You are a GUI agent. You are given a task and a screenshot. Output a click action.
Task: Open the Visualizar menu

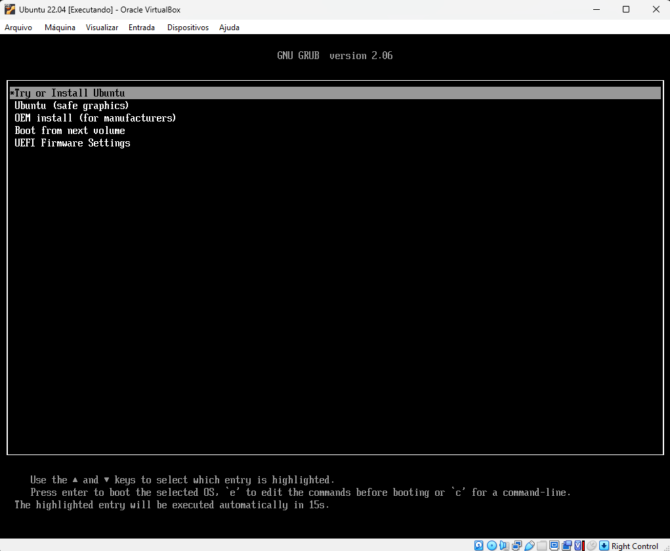(x=102, y=28)
